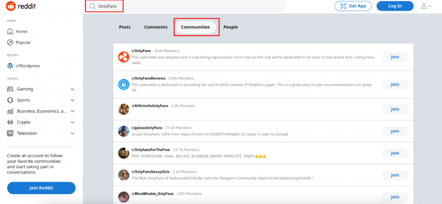Open the r/gatassOnlyFans community name

pos(147,128)
